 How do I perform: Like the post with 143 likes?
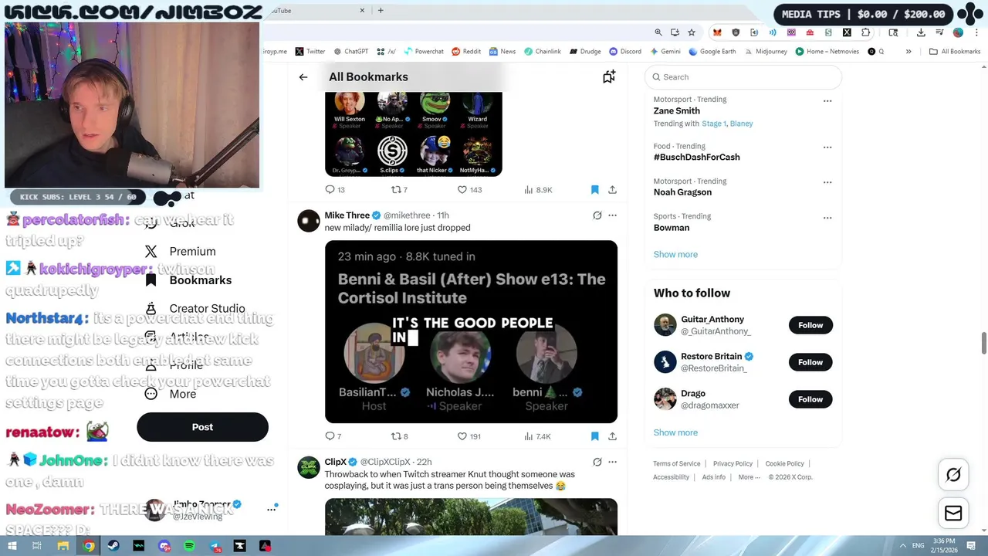pos(469,190)
